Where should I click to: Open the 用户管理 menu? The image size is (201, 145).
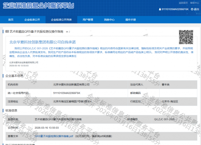coord(88,20)
